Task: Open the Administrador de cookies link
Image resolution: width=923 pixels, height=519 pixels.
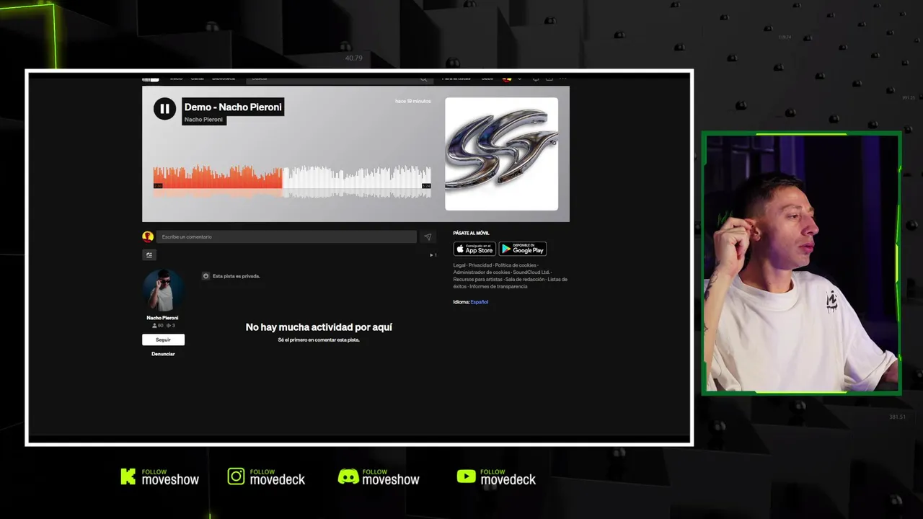Action: [x=482, y=272]
